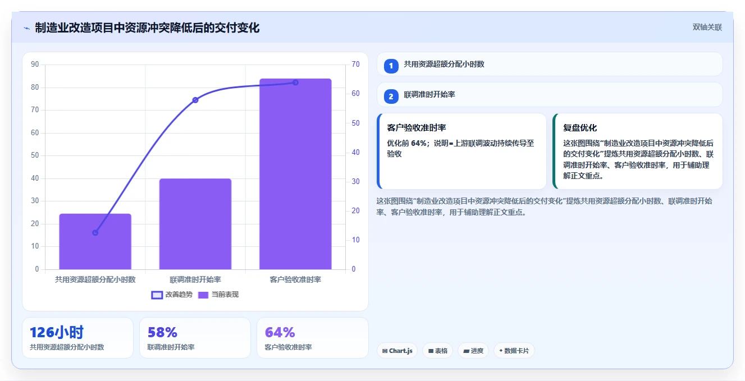The height and width of the screenshot is (381, 745).
Task: Select the 联调准时开始率 list row
Action: coord(550,94)
